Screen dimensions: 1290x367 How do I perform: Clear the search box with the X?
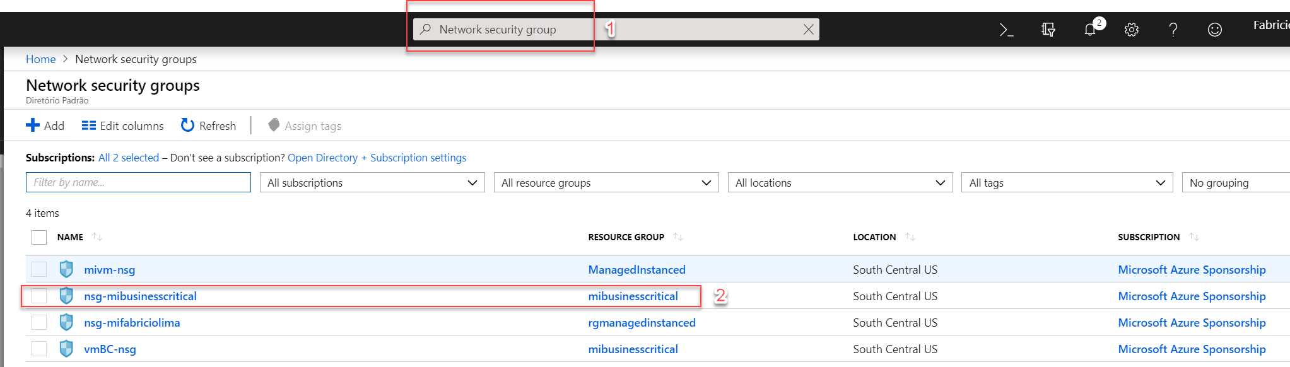(x=808, y=30)
